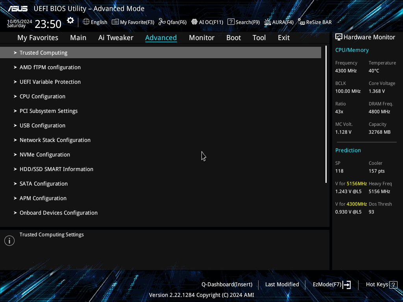Expand HDD/SSD SMART Information arrow
Screen dimensions: 403x302
tap(15, 169)
